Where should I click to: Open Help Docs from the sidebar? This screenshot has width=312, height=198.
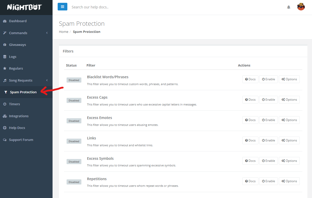pos(26,128)
